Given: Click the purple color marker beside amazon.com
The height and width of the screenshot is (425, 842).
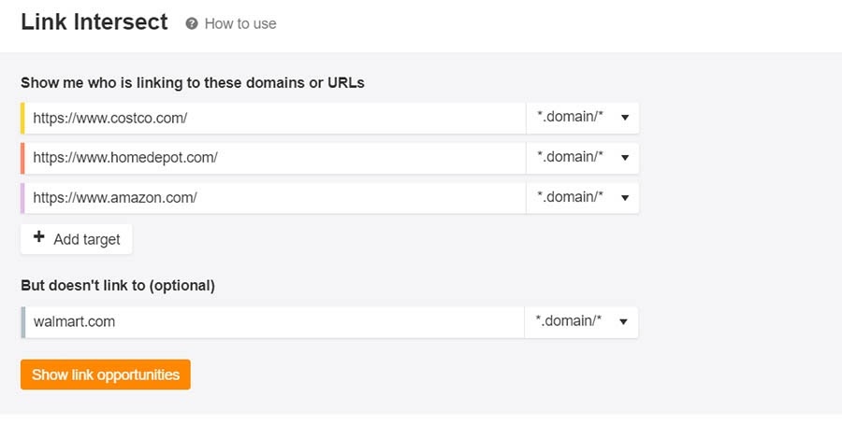Looking at the screenshot, I should tap(22, 197).
